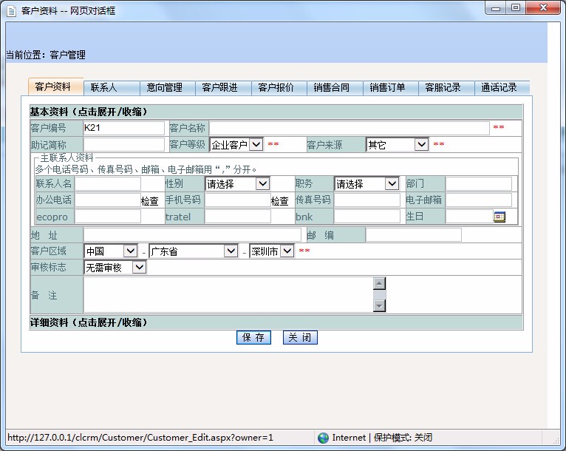Screen dimensions: 566x451
Task: Click the Customer_Edit.aspx URL in status bar
Action: [x=140, y=438]
